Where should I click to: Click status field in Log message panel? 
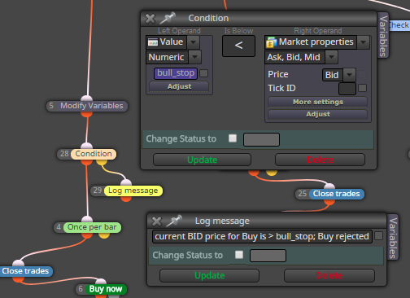coord(268,256)
